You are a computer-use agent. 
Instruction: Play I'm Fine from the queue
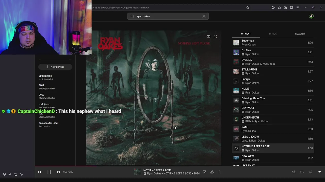click(273, 52)
